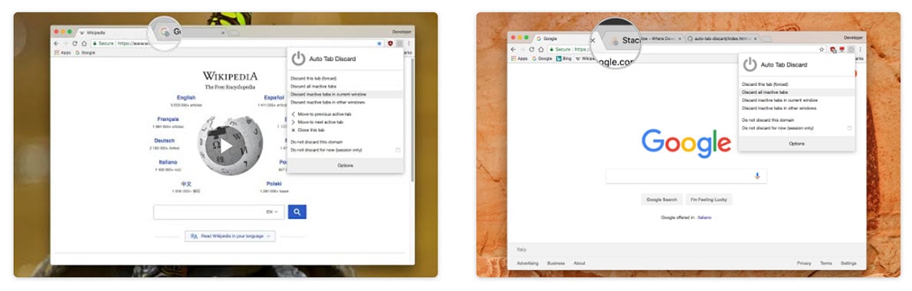The image size is (912, 291).
Task: Open the Advertising footer link
Action: click(527, 263)
